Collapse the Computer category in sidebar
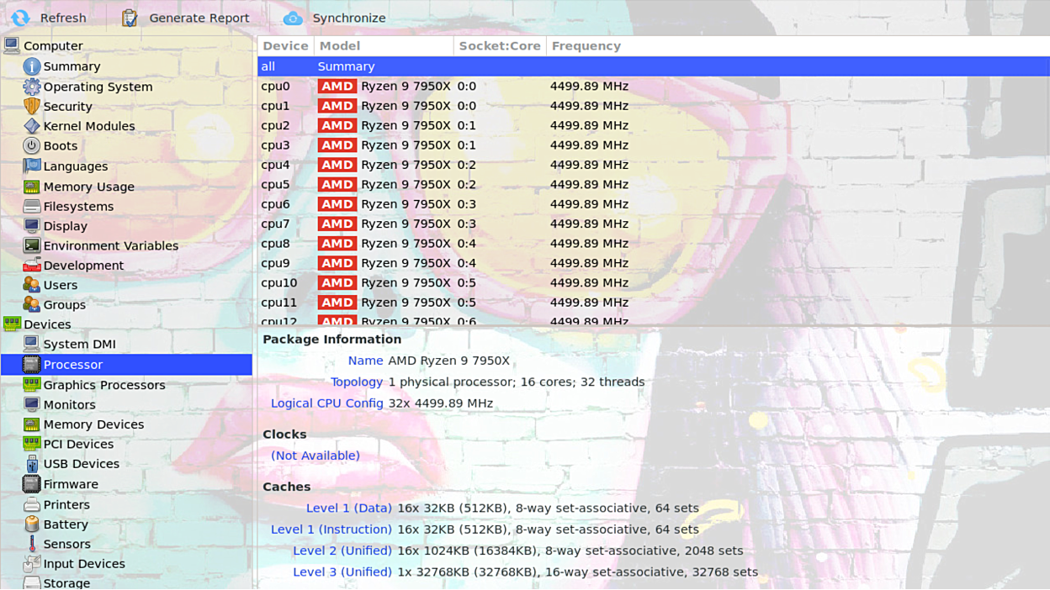This screenshot has height=590, width=1050. 12,45
